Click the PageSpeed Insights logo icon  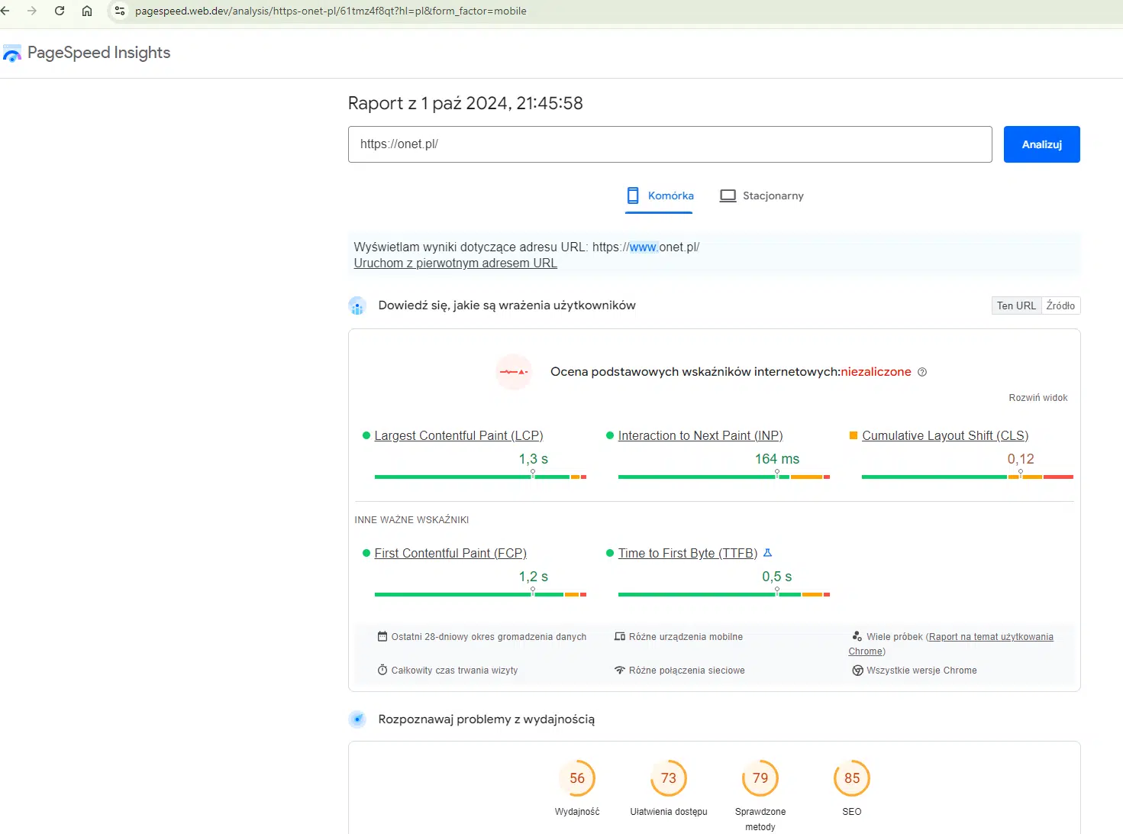coord(12,53)
